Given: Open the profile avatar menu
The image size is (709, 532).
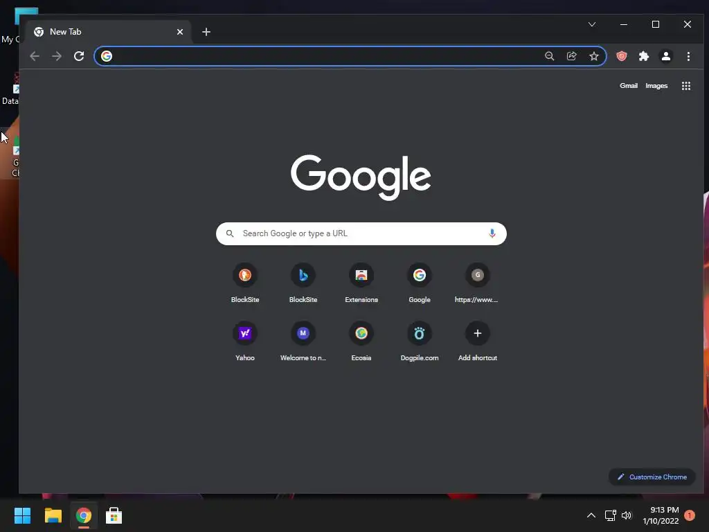Looking at the screenshot, I should click(666, 56).
